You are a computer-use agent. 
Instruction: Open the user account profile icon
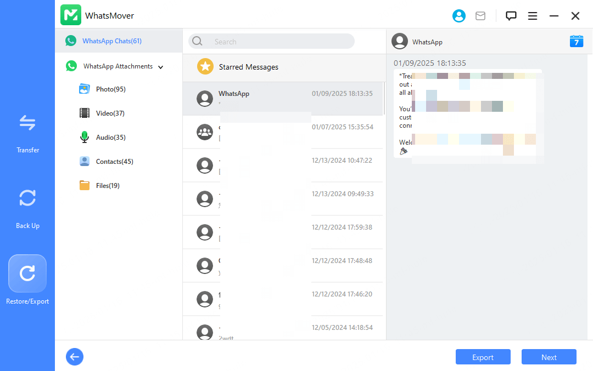(x=458, y=16)
